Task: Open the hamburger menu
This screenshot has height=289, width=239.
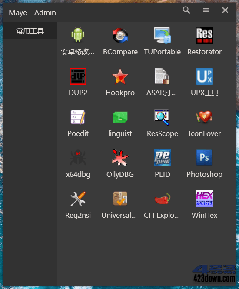Action: [206, 10]
